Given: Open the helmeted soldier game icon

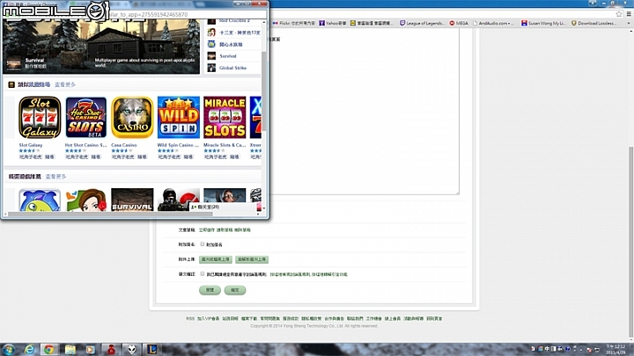Looking at the screenshot, I should [178, 200].
